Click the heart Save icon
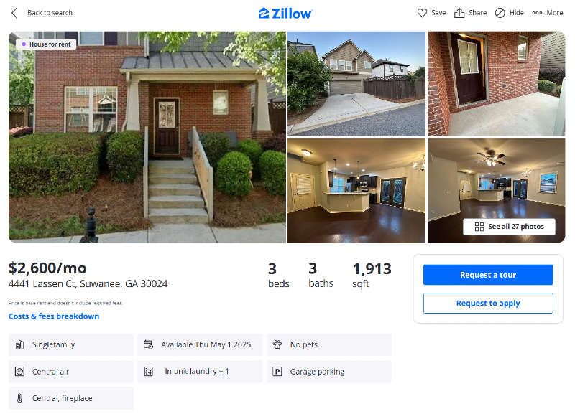 tap(422, 13)
